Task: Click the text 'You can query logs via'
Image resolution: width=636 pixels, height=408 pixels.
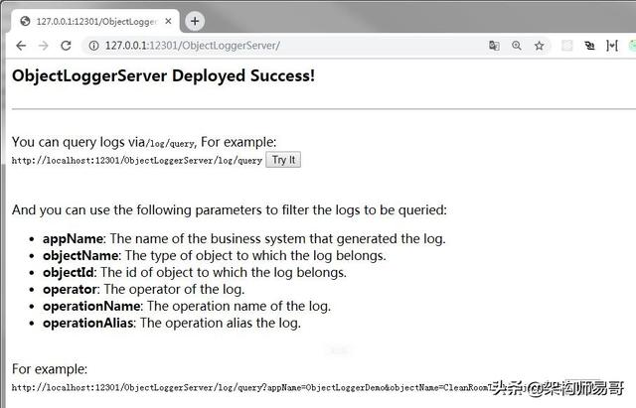Action: (79, 142)
